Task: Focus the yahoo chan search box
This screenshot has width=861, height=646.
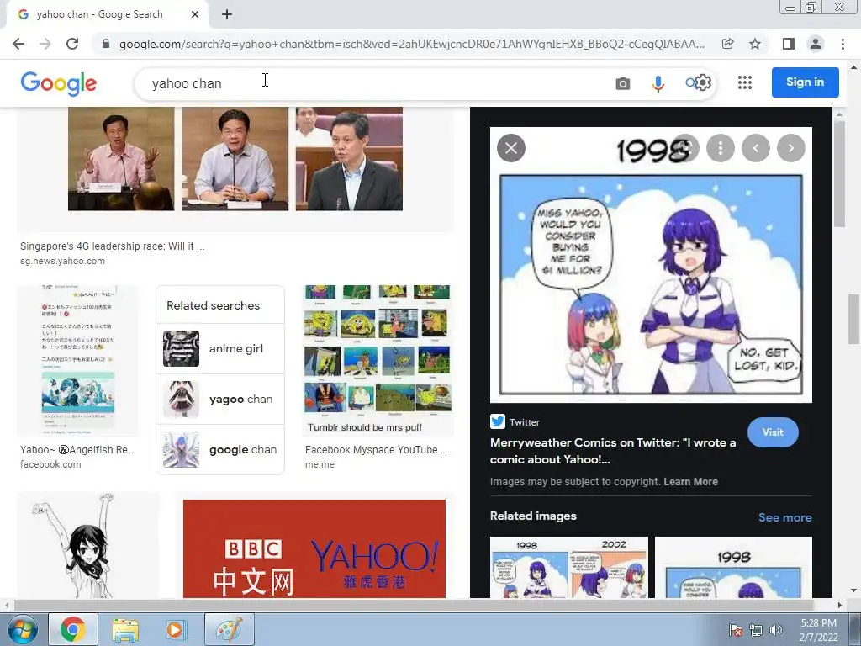Action: click(x=373, y=83)
